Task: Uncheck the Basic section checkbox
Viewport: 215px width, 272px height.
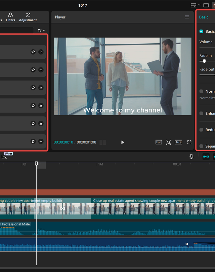Action: (x=201, y=31)
